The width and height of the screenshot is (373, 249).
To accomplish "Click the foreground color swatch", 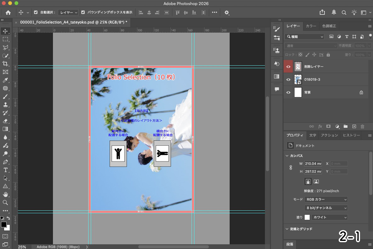I will click(x=3, y=225).
